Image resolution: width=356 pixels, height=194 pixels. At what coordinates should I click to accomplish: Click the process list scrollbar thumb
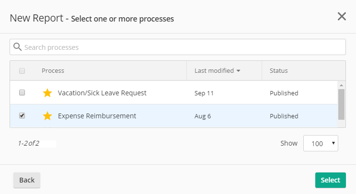341,104
